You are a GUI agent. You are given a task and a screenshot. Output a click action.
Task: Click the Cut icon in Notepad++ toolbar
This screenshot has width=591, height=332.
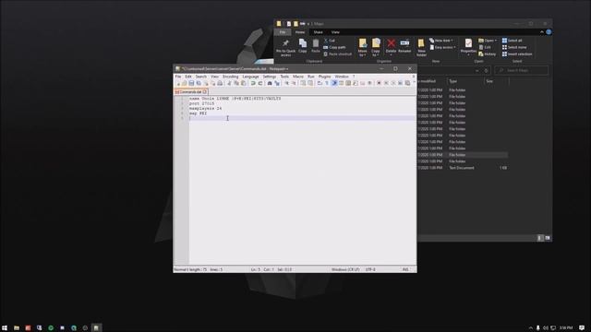coord(229,83)
